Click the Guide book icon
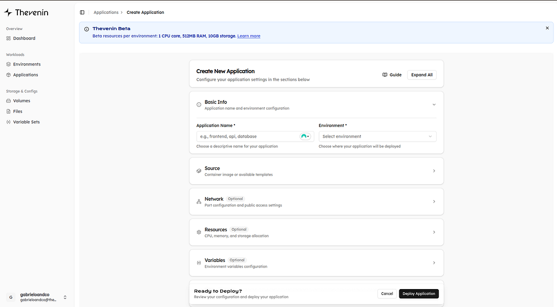 (385, 75)
